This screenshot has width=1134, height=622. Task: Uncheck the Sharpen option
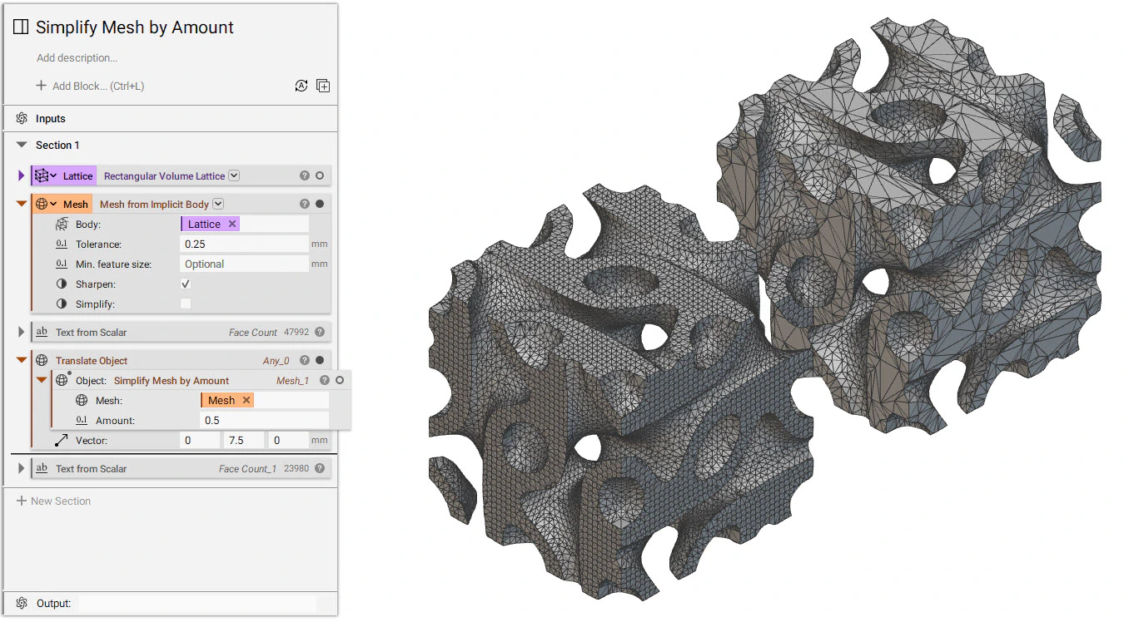click(185, 284)
